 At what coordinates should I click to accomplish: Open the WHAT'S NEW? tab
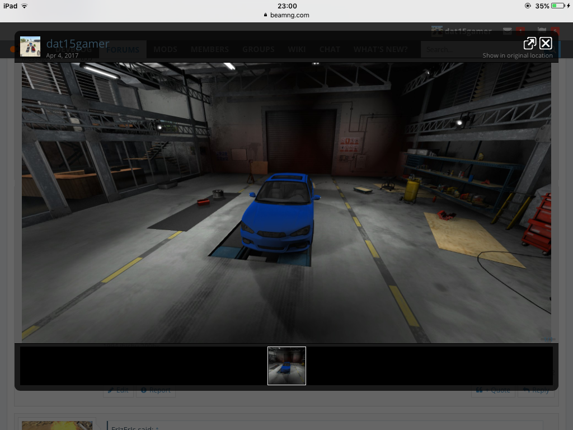381,49
